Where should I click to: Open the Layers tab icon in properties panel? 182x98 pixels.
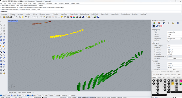(159, 23)
